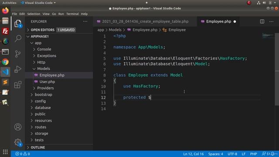Launch Google Chrome from the dock
The height and width of the screenshot is (157, 279).
(x=5, y=62)
